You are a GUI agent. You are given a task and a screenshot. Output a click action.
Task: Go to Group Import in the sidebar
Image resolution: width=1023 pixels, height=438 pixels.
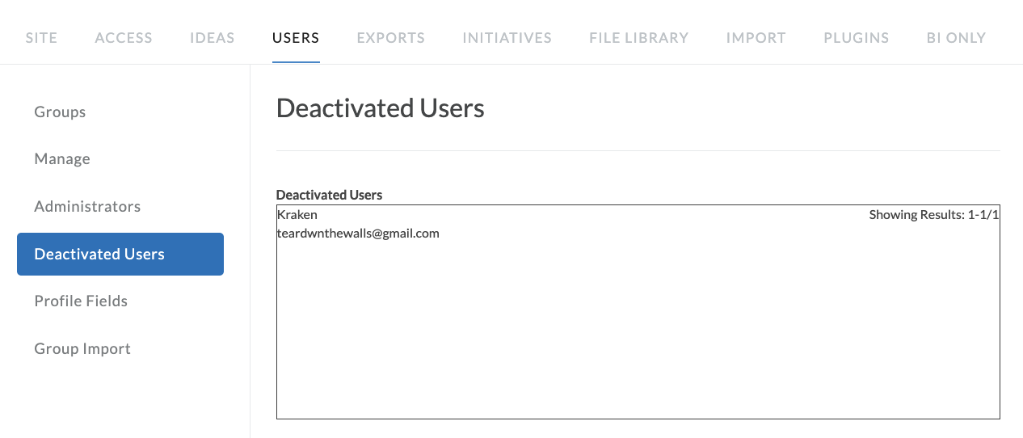tap(82, 349)
